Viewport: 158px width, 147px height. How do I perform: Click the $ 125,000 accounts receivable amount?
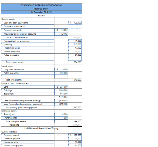pos(61,30)
